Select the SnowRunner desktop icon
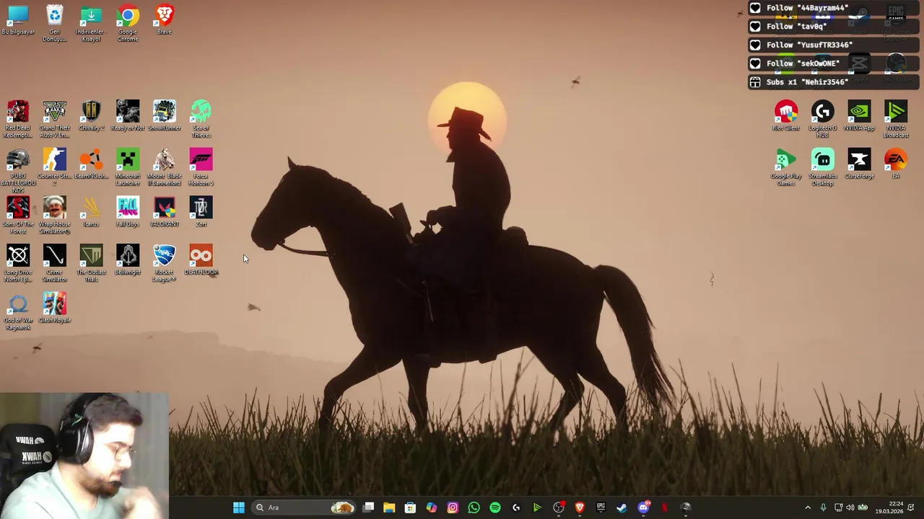Viewport: 924px width, 519px height. (x=164, y=116)
